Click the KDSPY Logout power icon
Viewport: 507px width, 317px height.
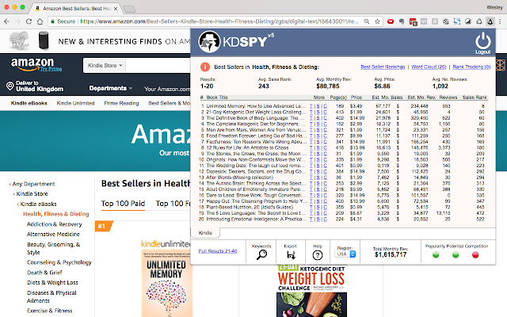482,40
